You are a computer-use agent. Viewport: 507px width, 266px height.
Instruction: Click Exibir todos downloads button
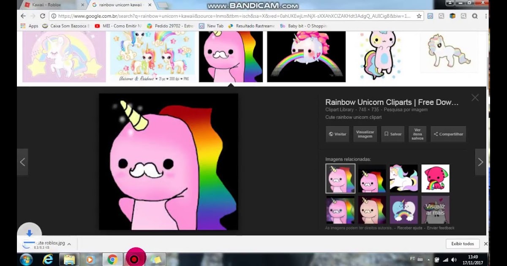tap(463, 244)
